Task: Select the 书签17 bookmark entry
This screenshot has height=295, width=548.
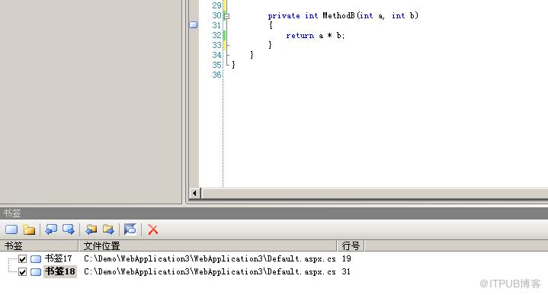Action: coord(59,258)
